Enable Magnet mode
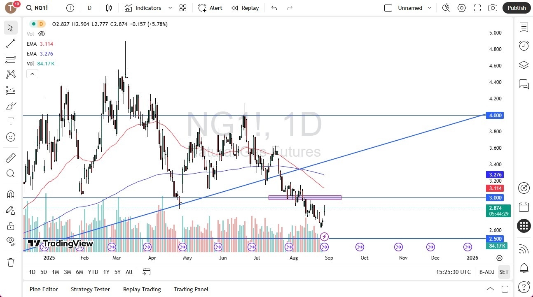 pos(11,194)
